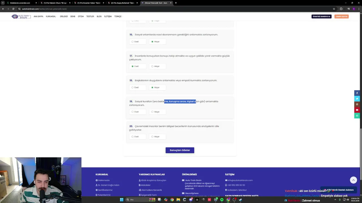Open the browser extensions puzzle icon

tap(341, 9)
